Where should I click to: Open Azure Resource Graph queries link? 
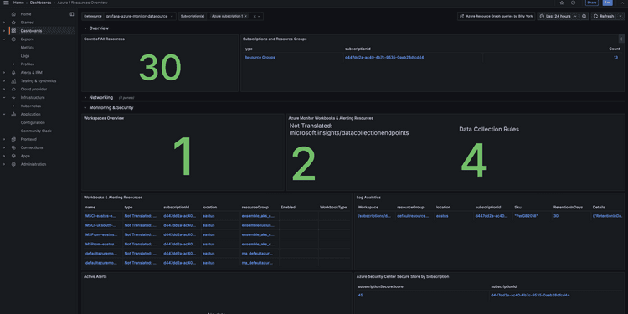tap(496, 17)
